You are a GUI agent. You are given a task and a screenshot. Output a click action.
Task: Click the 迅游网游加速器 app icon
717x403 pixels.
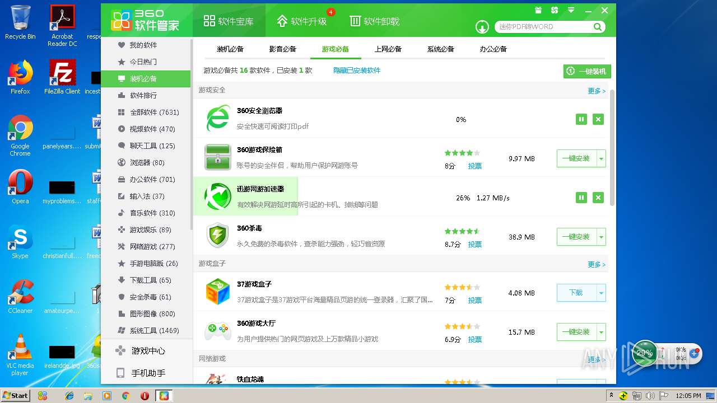[218, 196]
